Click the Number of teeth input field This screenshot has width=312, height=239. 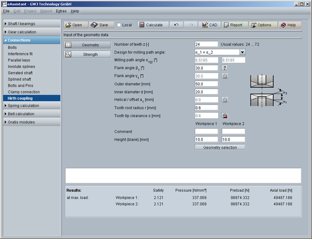tap(206, 44)
